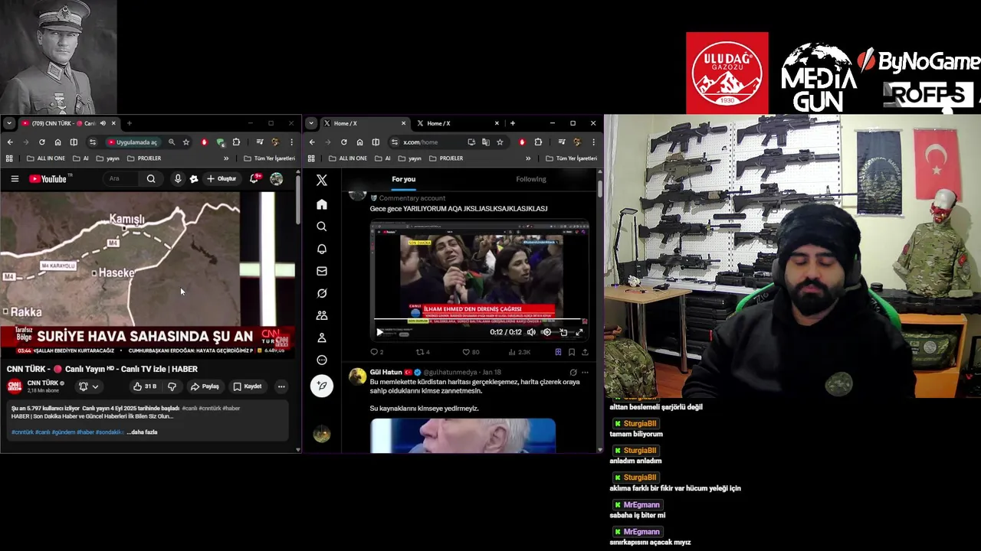Seek on the tweet video progress bar
The height and width of the screenshot is (551, 981).
coord(477,320)
